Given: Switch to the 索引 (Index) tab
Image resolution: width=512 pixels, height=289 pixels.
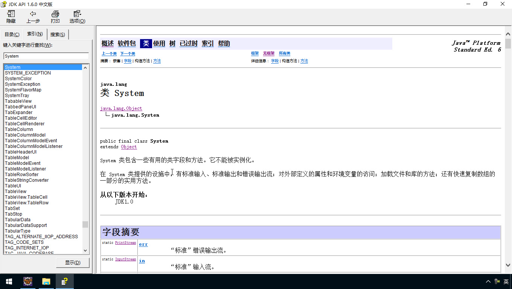Looking at the screenshot, I should [x=35, y=34].
